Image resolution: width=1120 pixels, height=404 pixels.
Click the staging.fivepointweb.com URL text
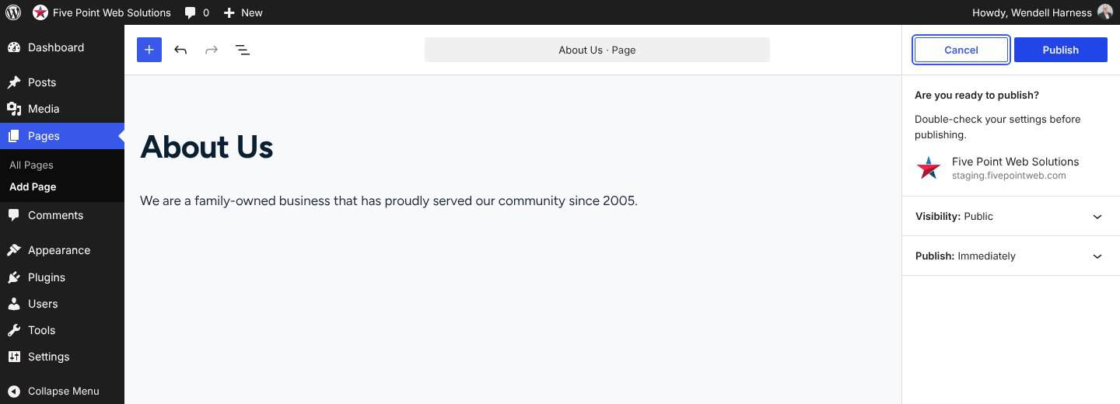[x=1009, y=176]
